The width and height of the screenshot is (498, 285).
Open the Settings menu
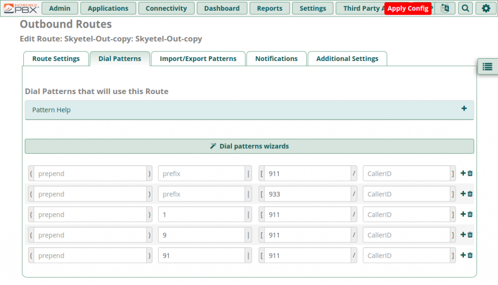[313, 8]
